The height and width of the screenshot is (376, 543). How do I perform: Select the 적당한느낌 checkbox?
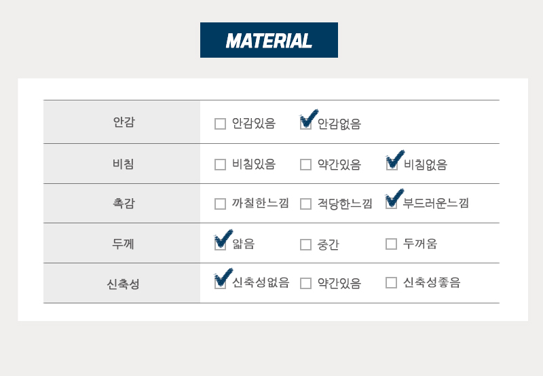[x=306, y=204]
